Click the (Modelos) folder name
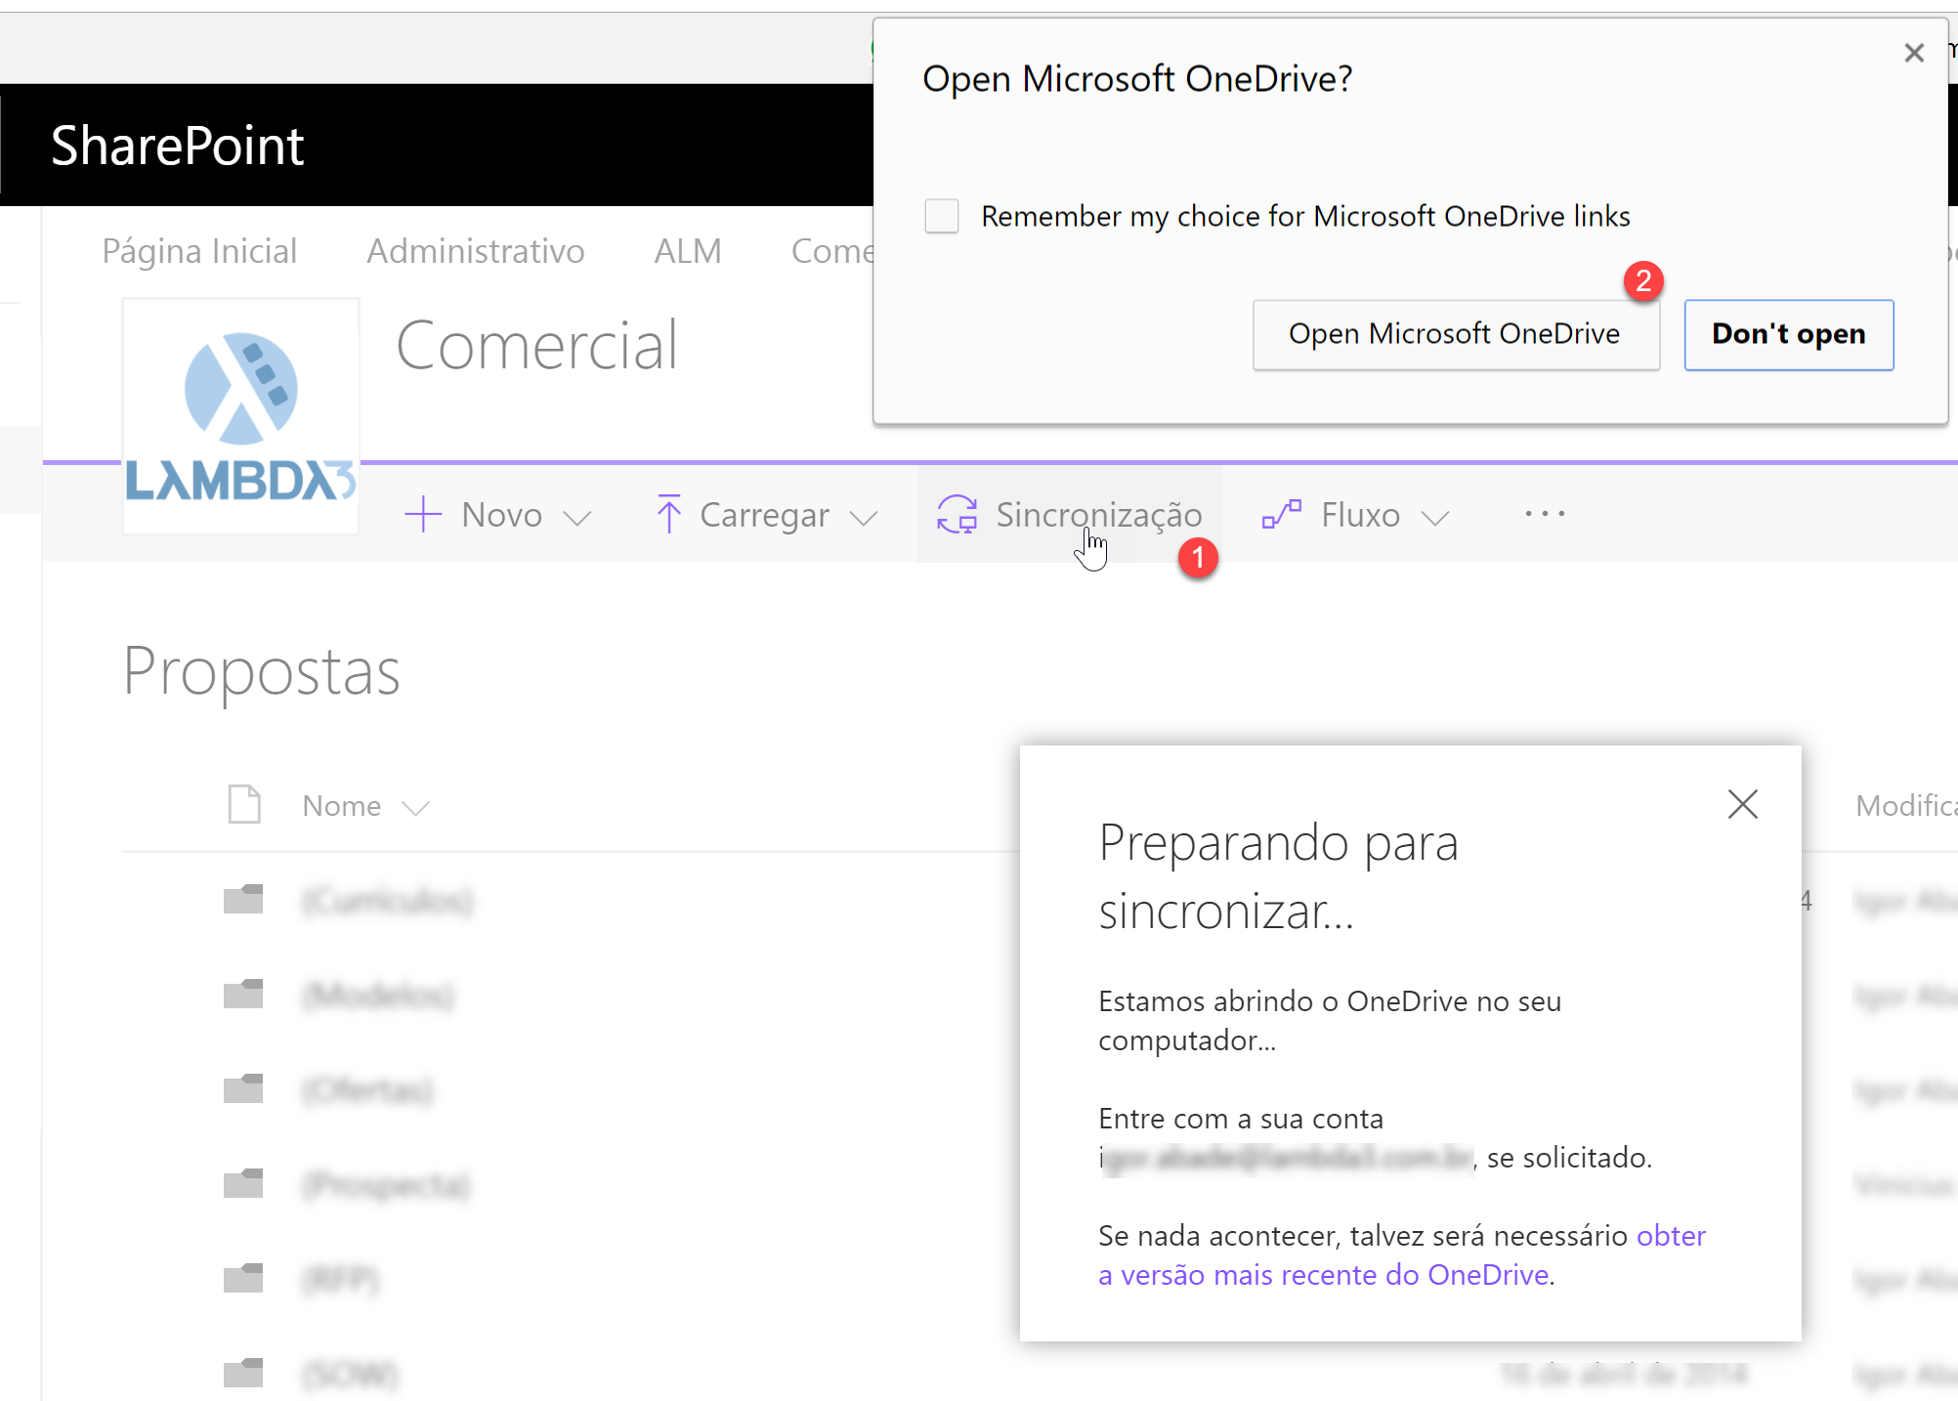The width and height of the screenshot is (1958, 1401). pyautogui.click(x=378, y=995)
